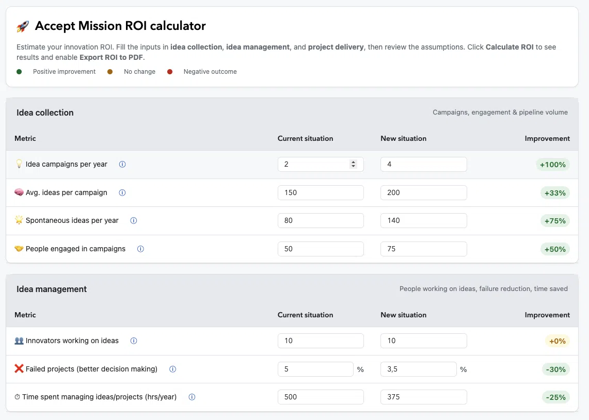
Task: Click the green Positive improvement legend dot
Action: coord(19,72)
